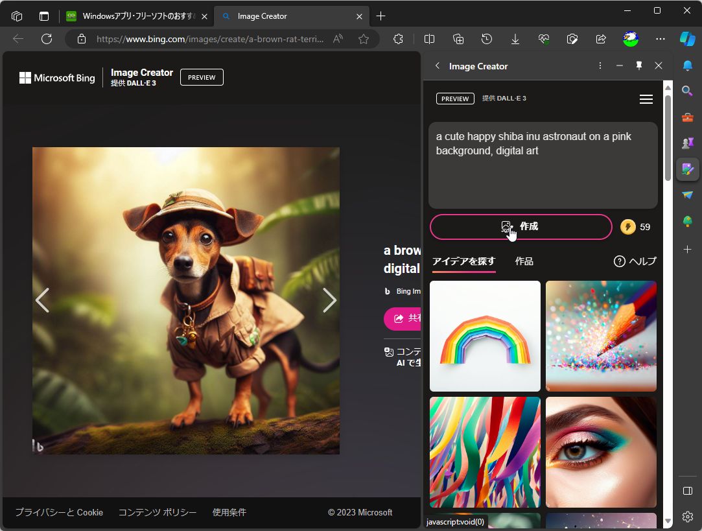Viewport: 702px width, 531px height.
Task: Go back in Image Creator pane
Action: [438, 66]
